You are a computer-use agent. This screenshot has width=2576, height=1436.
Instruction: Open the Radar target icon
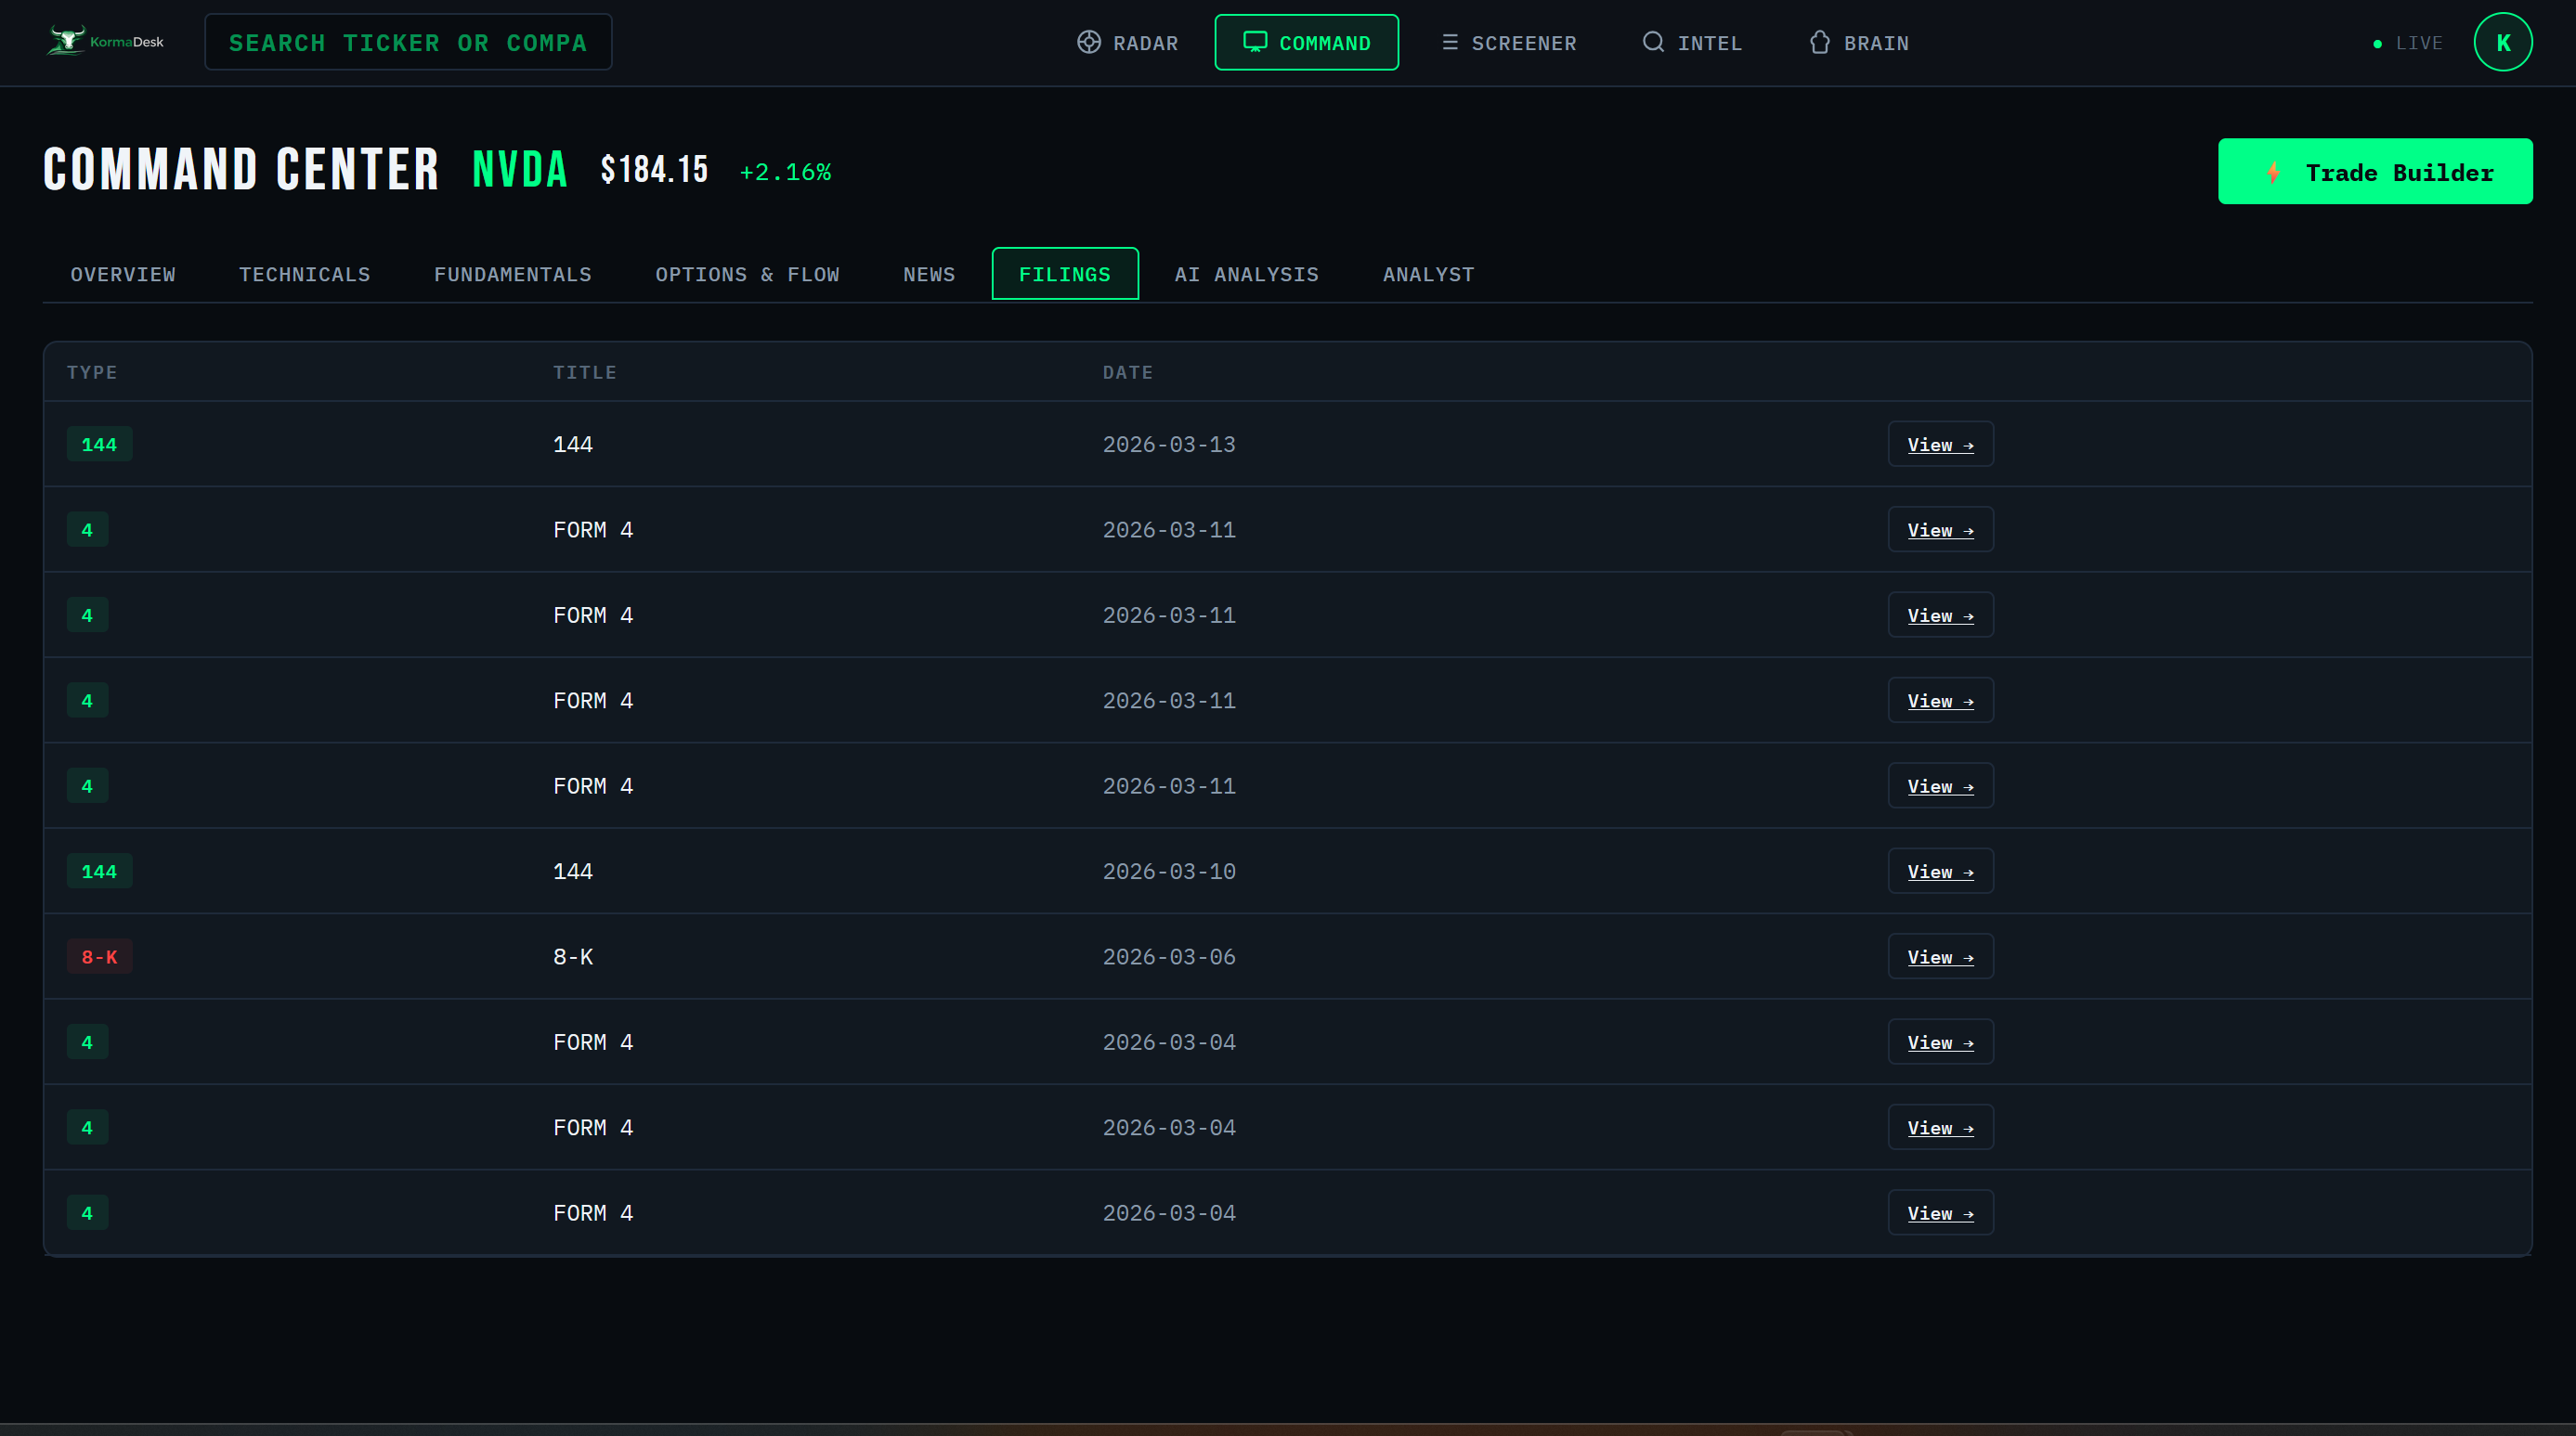(1089, 42)
